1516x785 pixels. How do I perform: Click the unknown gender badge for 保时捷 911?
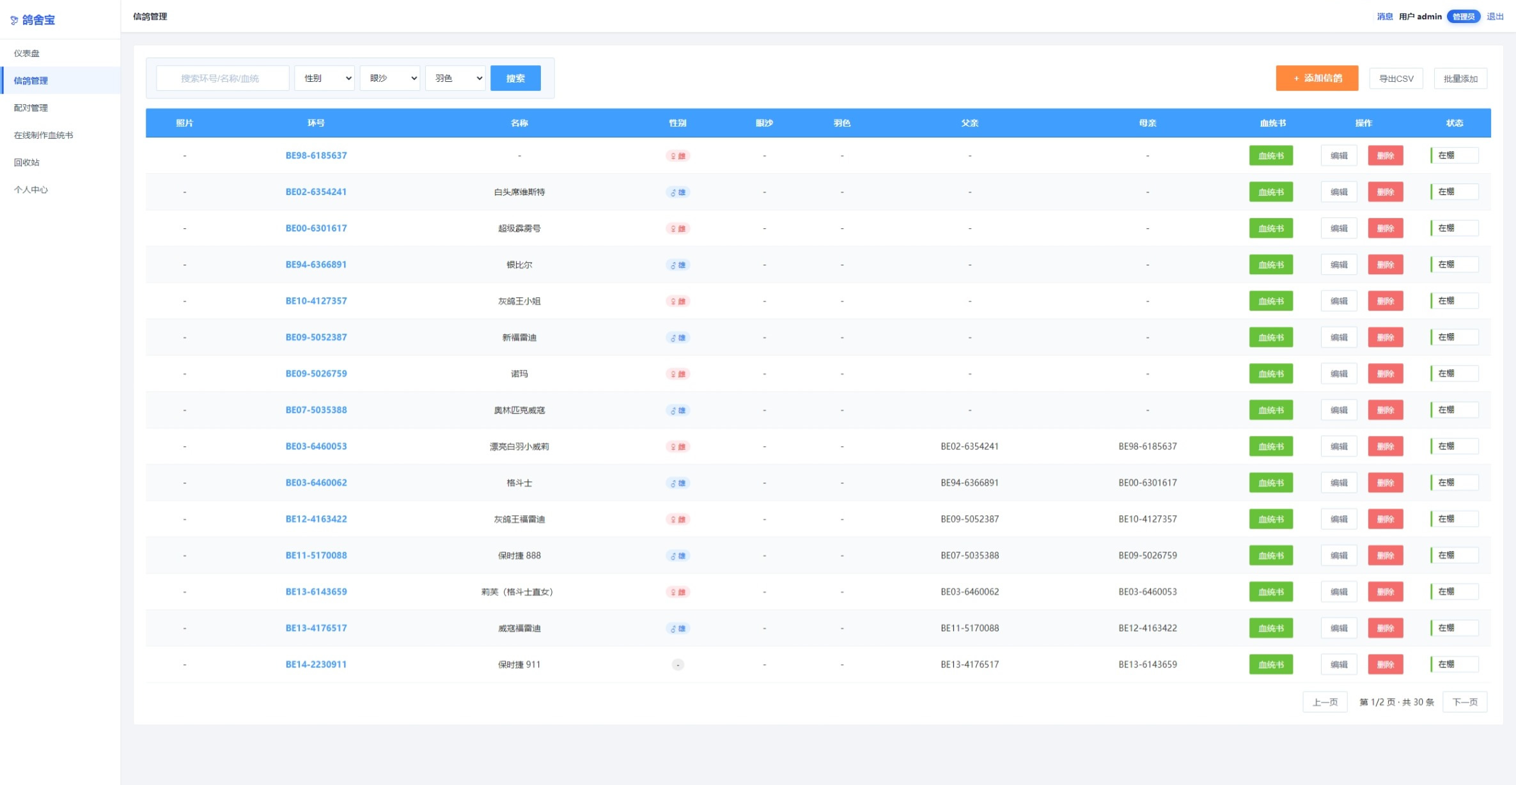coord(678,665)
